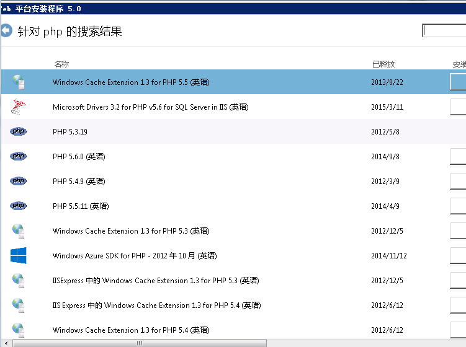Click release date 2012/3/9
The image size is (466, 347).
385,182
